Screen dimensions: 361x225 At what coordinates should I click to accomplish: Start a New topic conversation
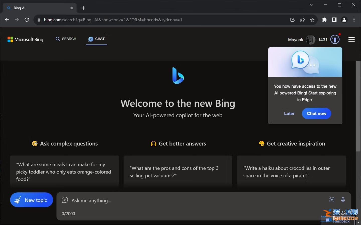click(31, 200)
